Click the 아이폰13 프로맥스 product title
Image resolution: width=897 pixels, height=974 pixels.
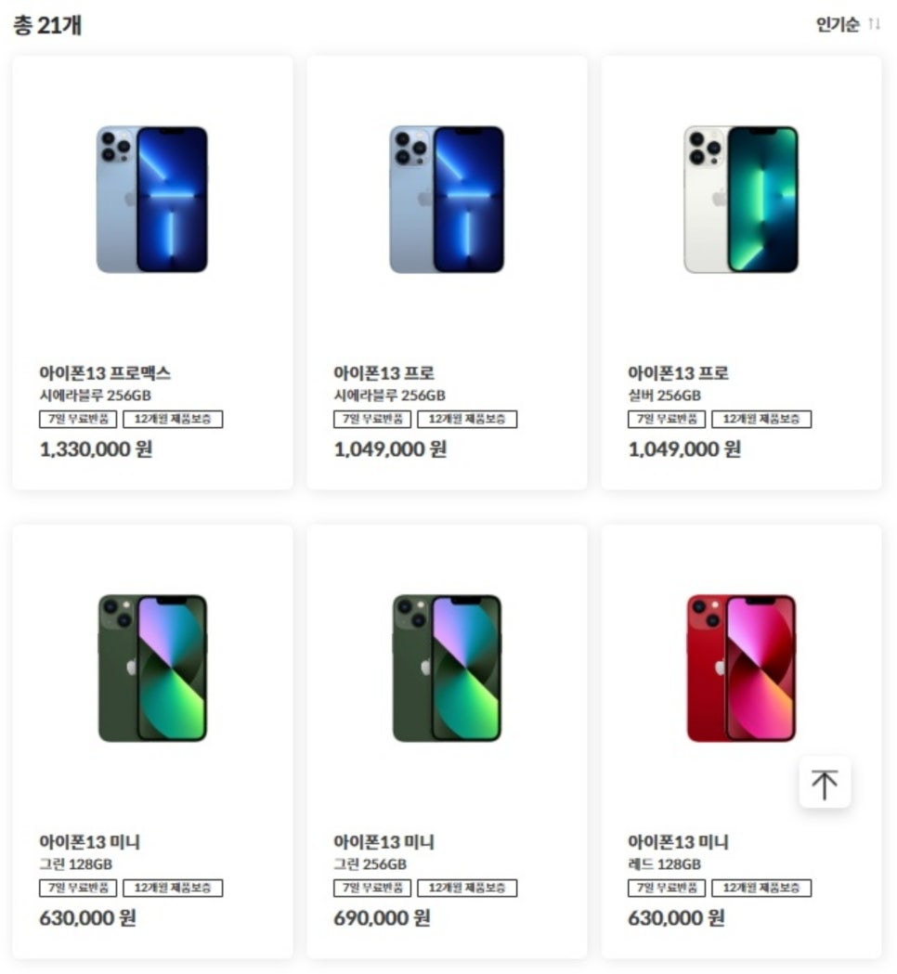coord(105,373)
